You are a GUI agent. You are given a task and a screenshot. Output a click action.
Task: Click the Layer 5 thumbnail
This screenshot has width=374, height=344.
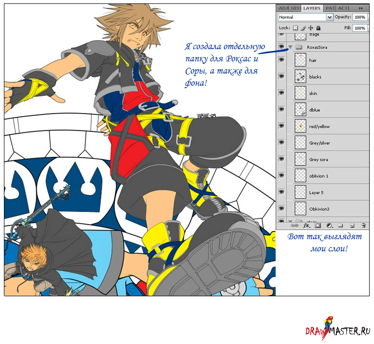click(x=300, y=192)
